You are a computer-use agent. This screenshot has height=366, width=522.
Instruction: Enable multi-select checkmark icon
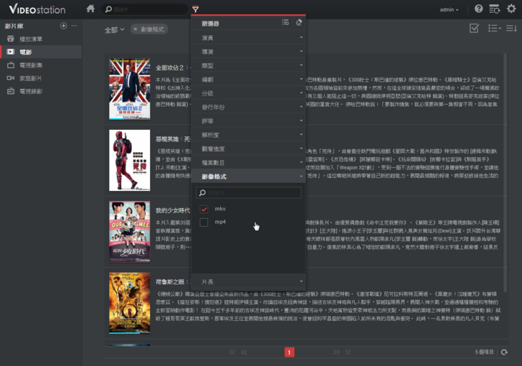474,28
